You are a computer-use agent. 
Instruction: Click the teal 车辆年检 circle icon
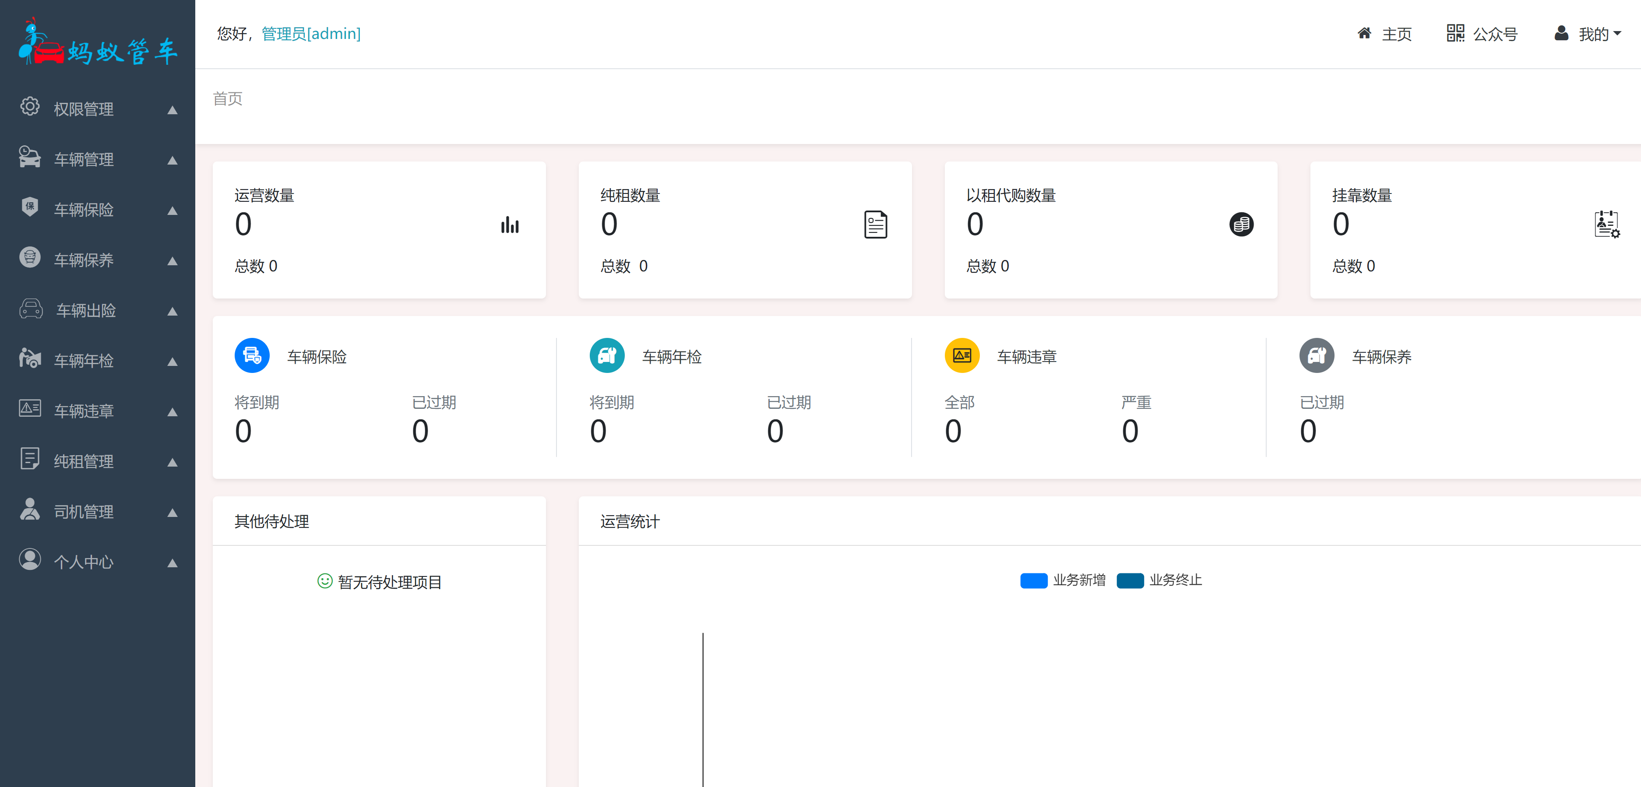pyautogui.click(x=607, y=355)
